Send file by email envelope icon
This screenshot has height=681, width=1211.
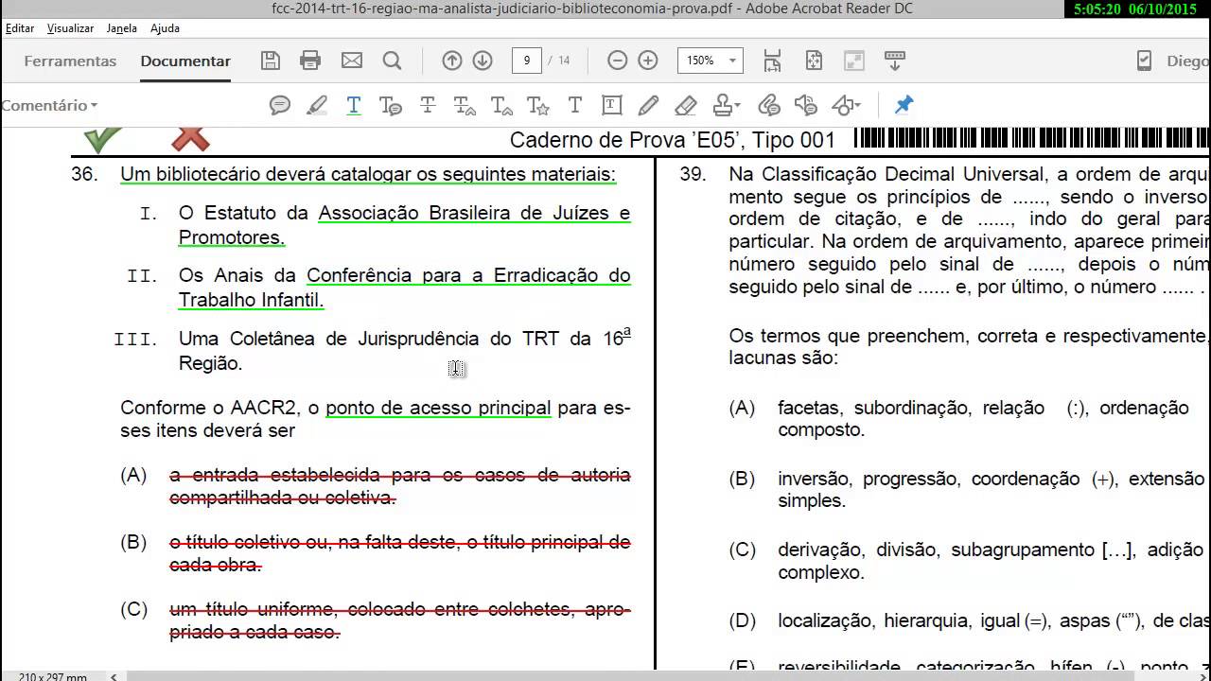pyautogui.click(x=352, y=61)
